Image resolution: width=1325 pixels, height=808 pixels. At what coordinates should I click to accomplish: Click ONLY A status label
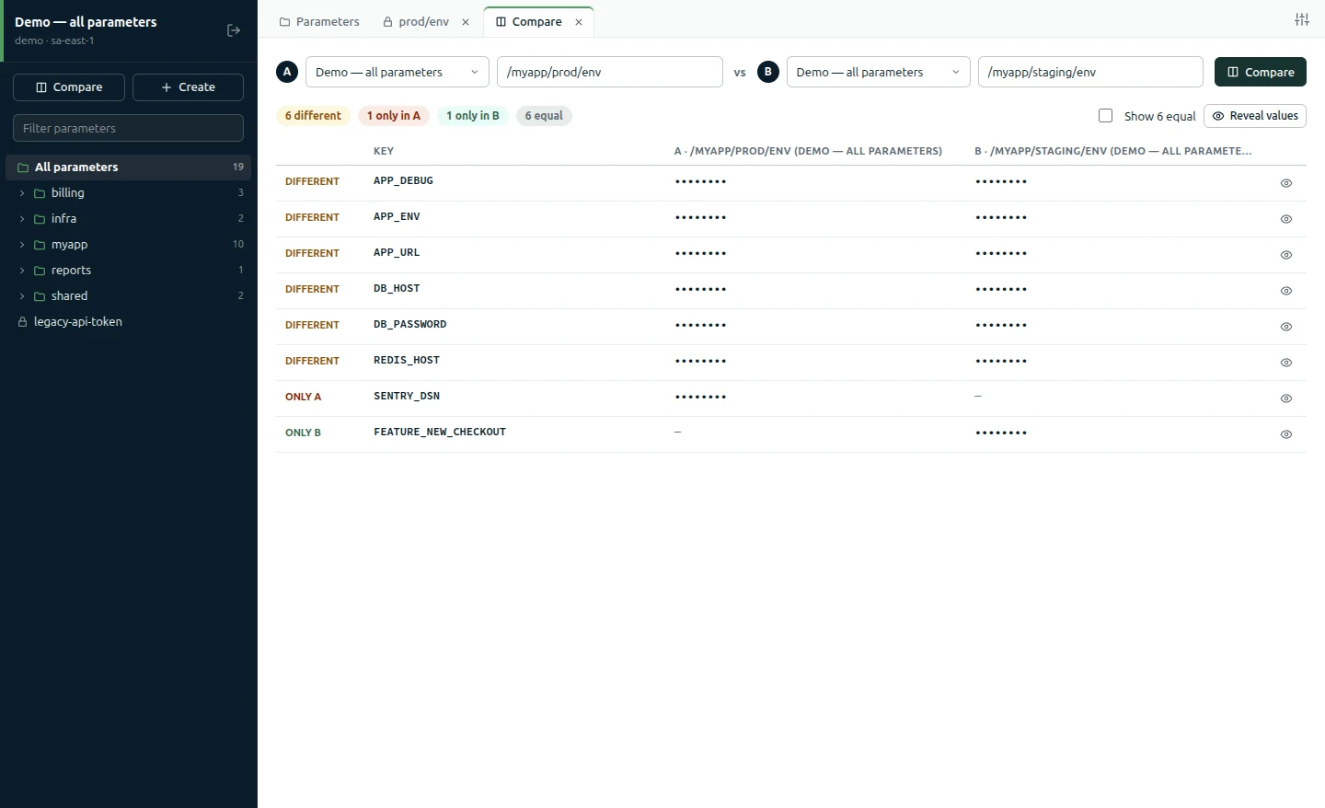303,398
